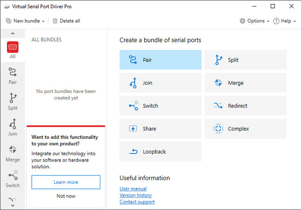The height and width of the screenshot is (210, 301).
Task: Minimize the Virtual Serial Port Driver window
Action: [x=254, y=7]
